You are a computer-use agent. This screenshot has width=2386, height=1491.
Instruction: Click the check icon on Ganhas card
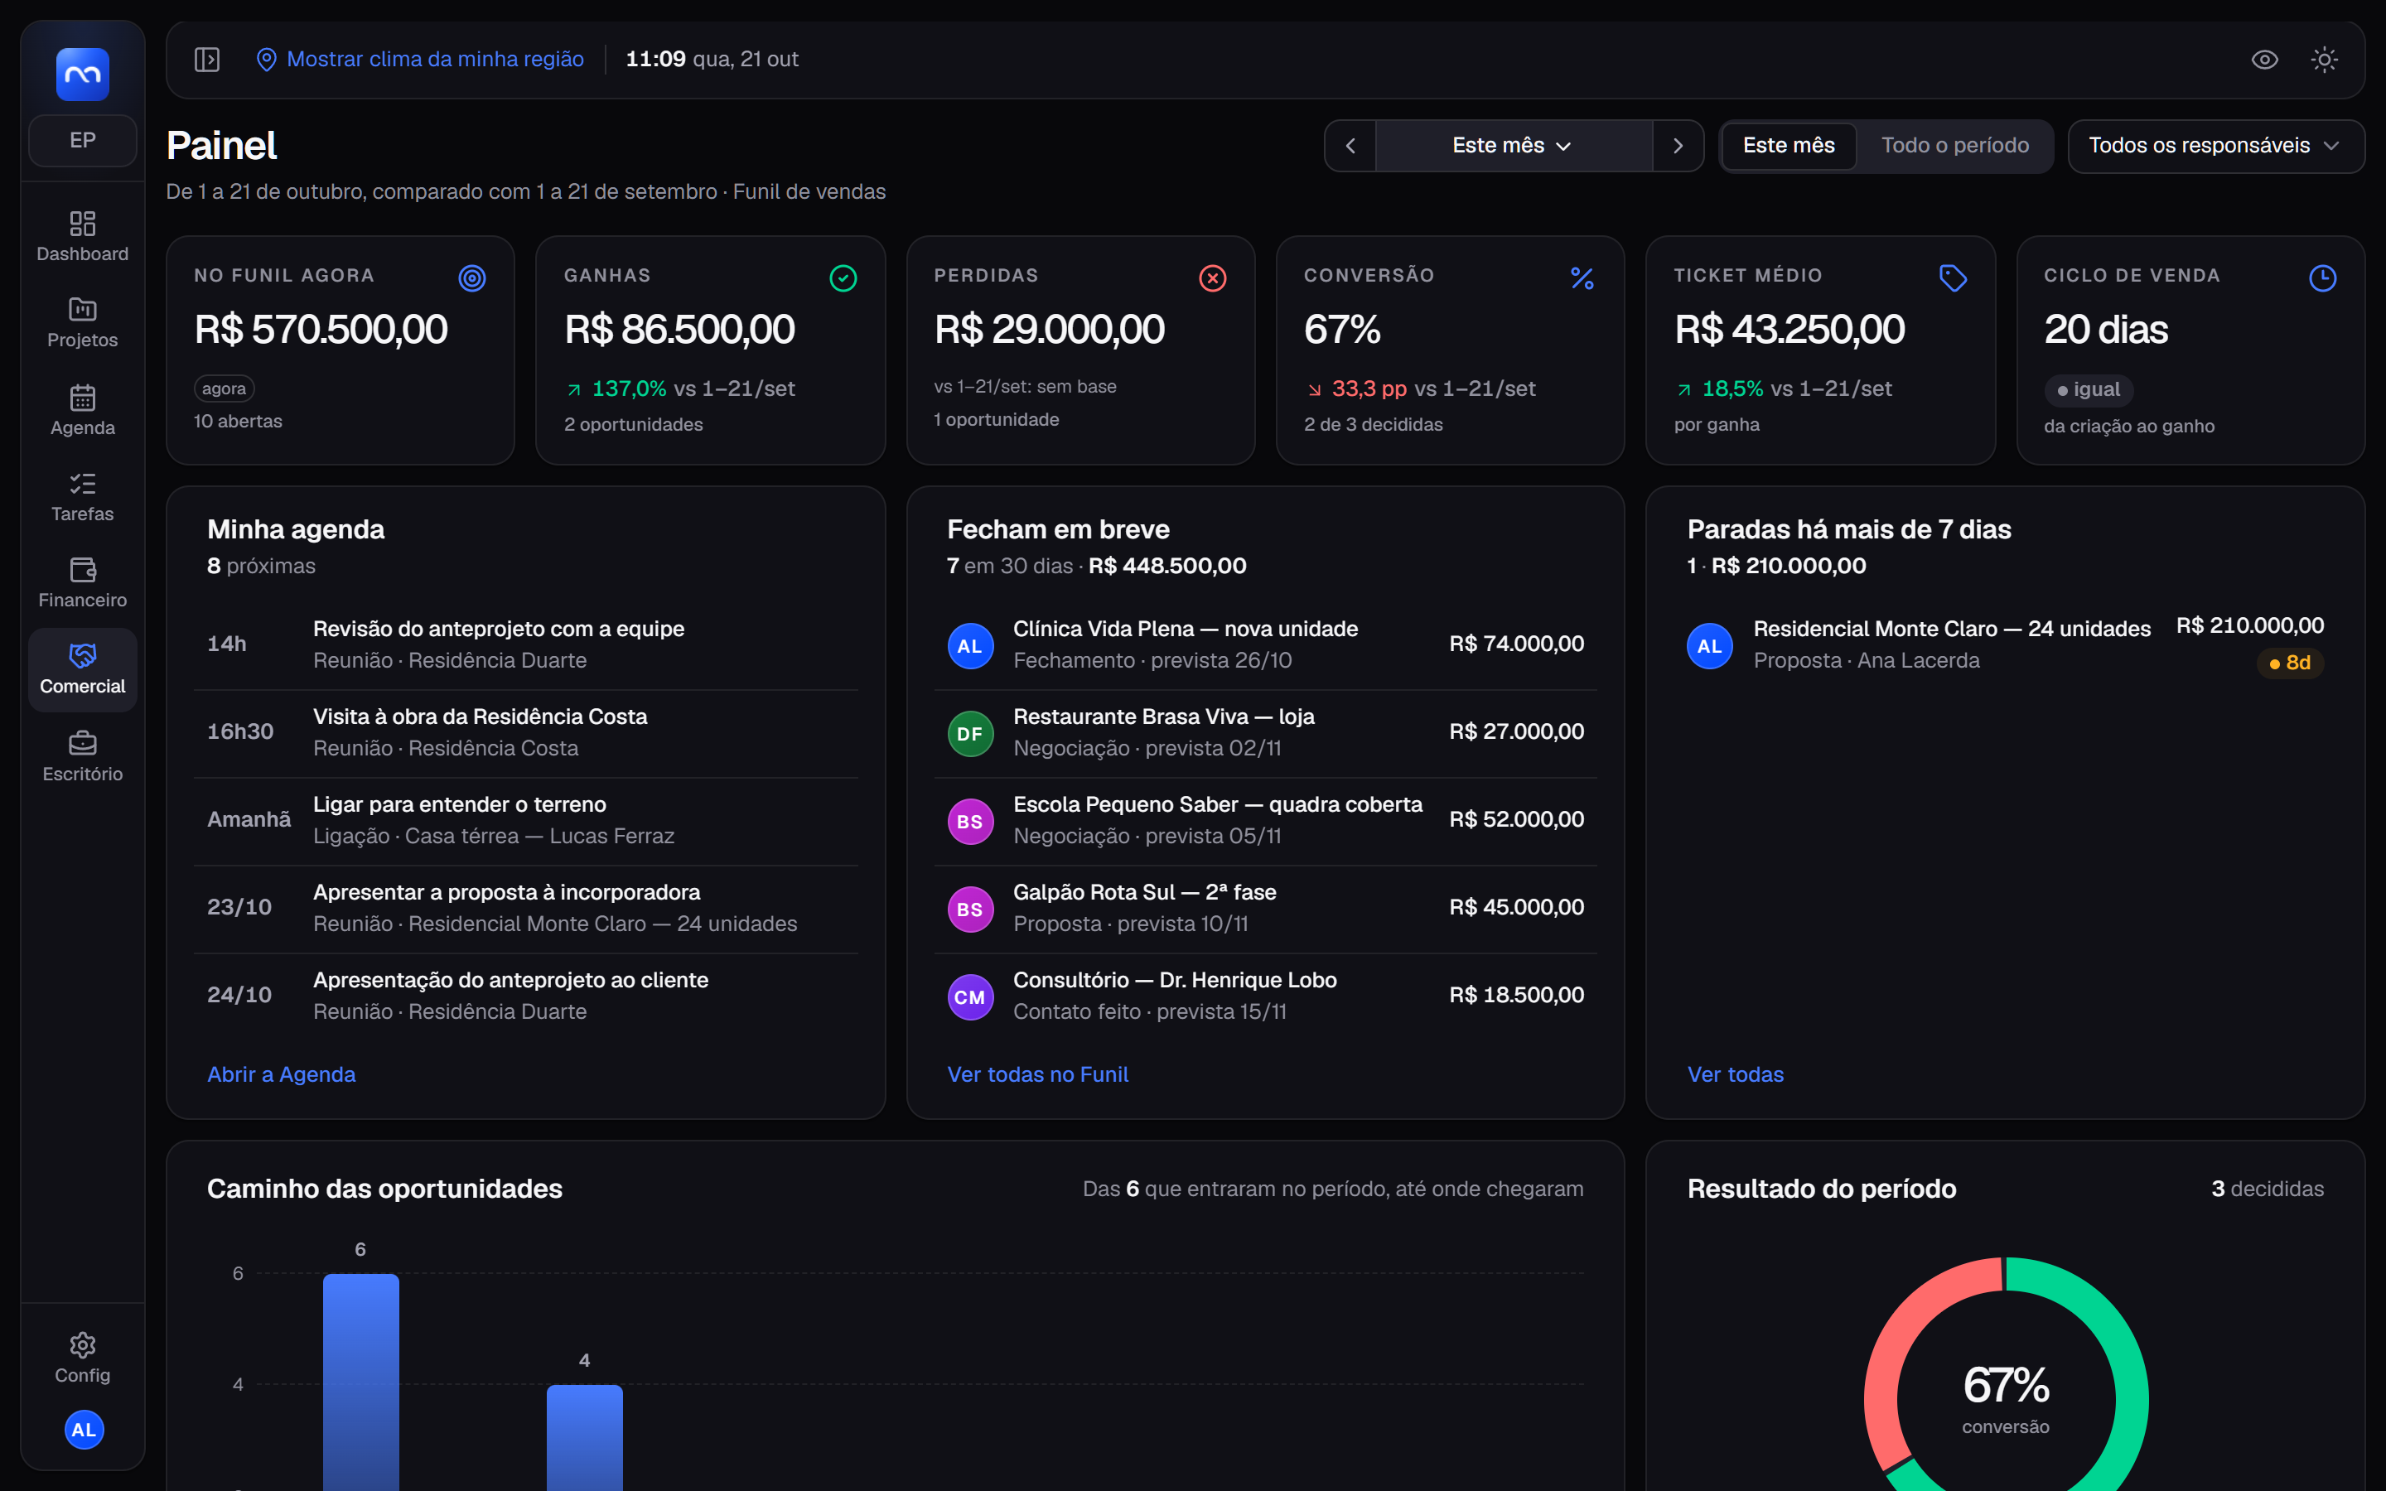click(843, 278)
